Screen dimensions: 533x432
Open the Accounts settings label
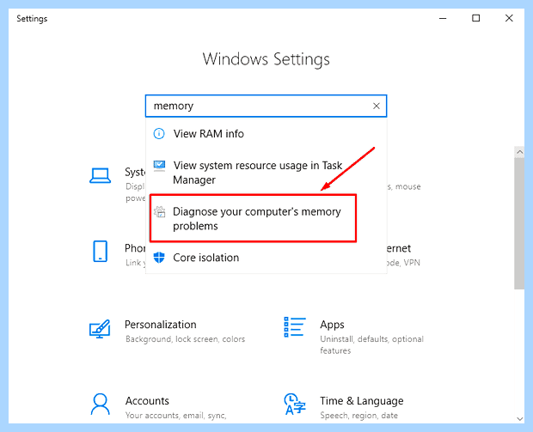(147, 401)
